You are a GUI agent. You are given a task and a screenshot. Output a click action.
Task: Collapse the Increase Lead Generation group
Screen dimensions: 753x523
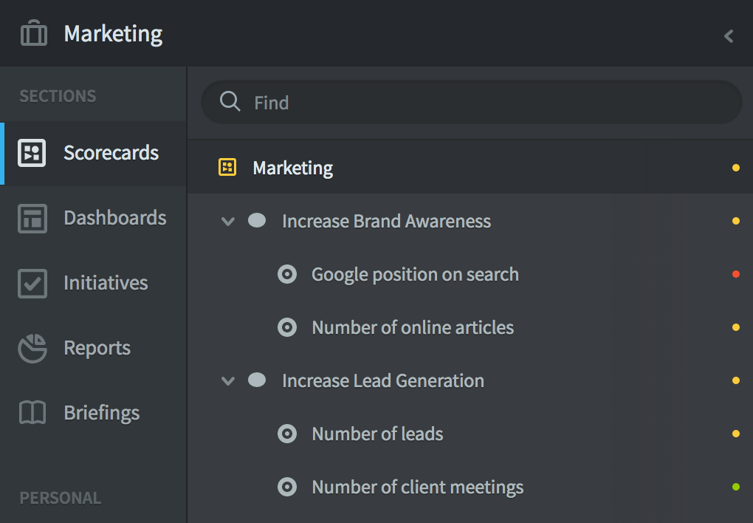point(228,381)
